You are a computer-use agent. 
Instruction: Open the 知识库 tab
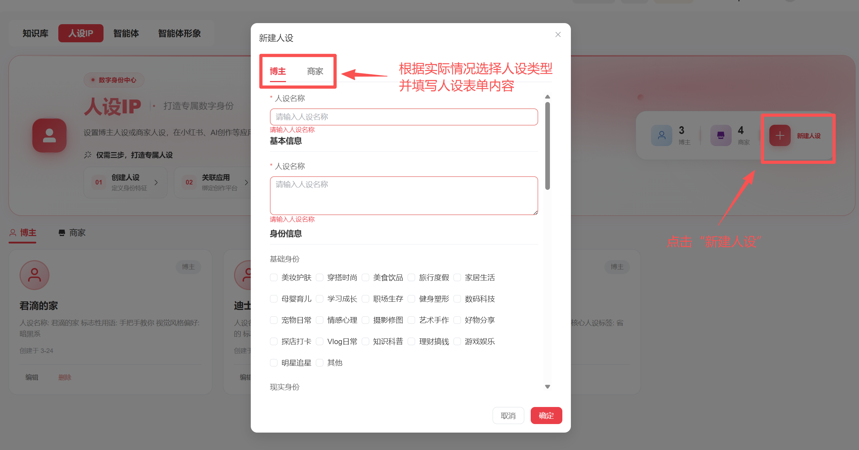[35, 33]
